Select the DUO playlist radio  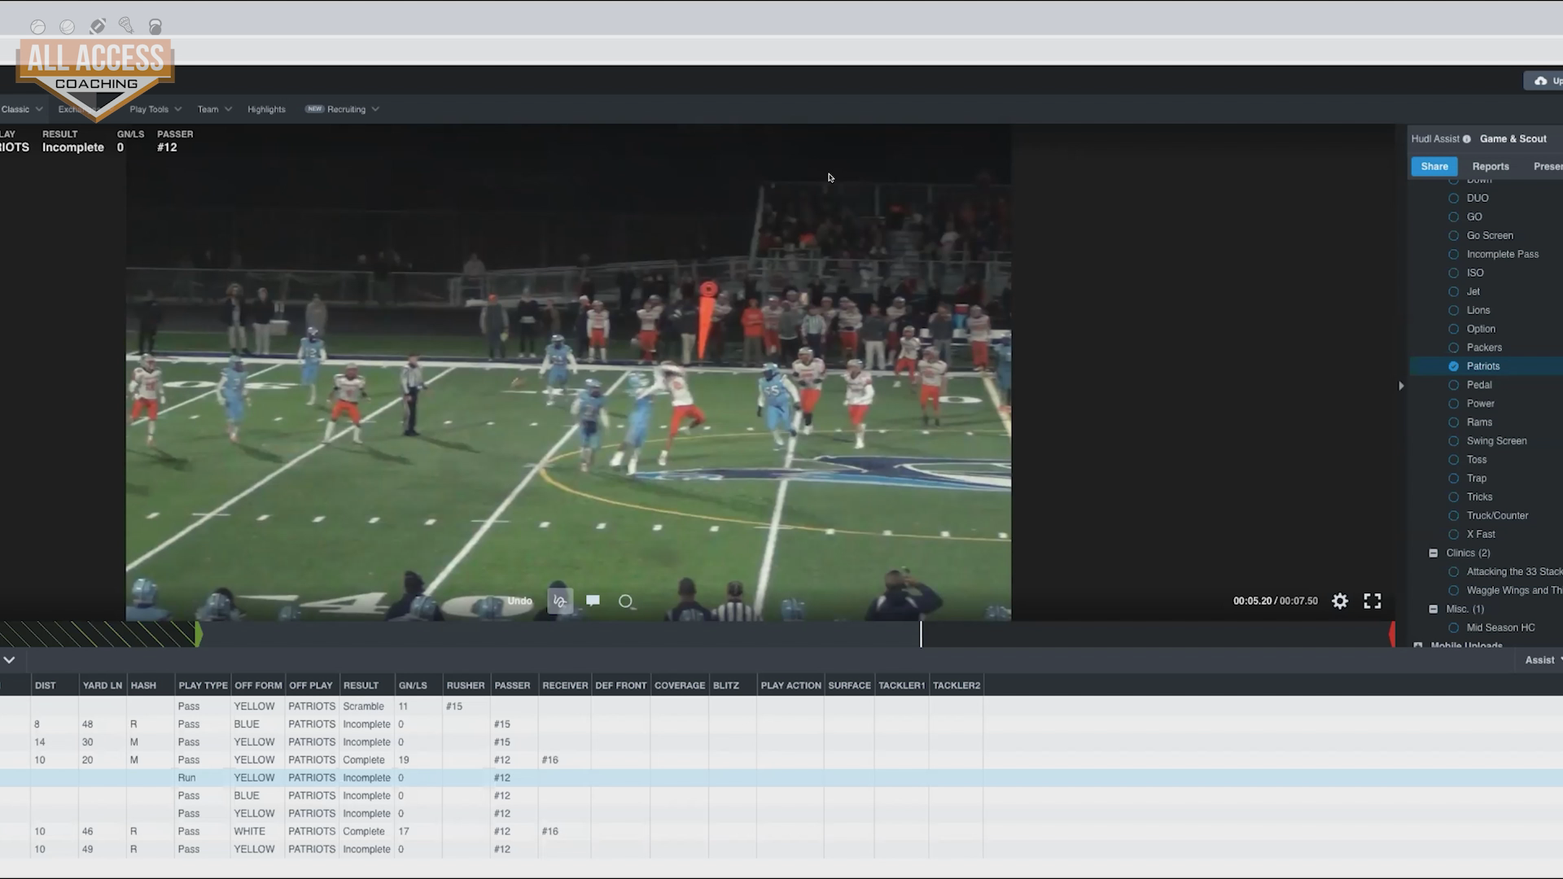click(1453, 199)
